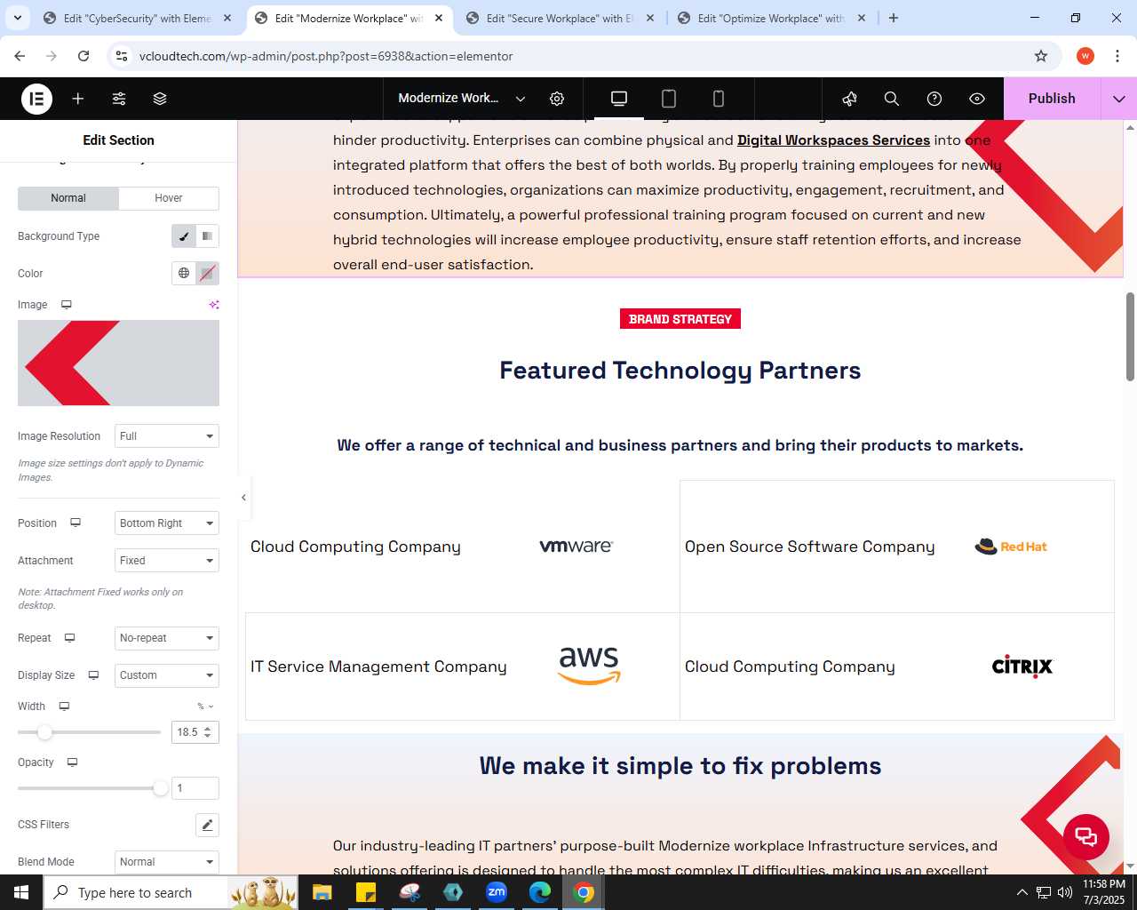Open Zoom from the taskbar
Viewport: 1137px width, 910px height.
tap(497, 892)
